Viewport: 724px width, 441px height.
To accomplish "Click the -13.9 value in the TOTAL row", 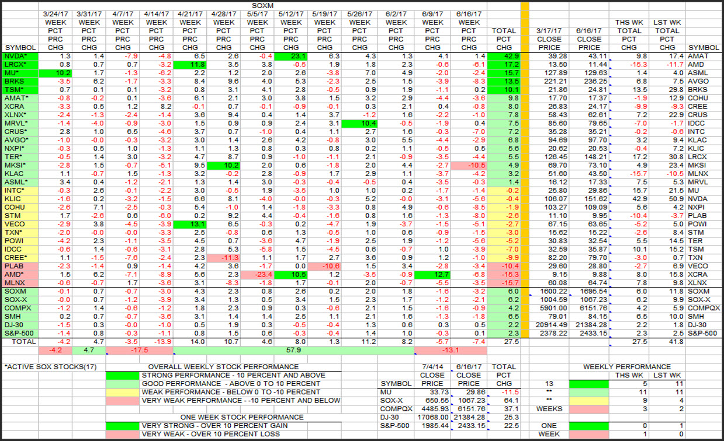I will [x=158, y=342].
